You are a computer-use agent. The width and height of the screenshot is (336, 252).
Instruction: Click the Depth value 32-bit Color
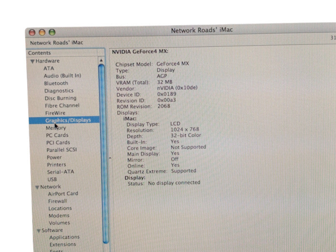186,135
